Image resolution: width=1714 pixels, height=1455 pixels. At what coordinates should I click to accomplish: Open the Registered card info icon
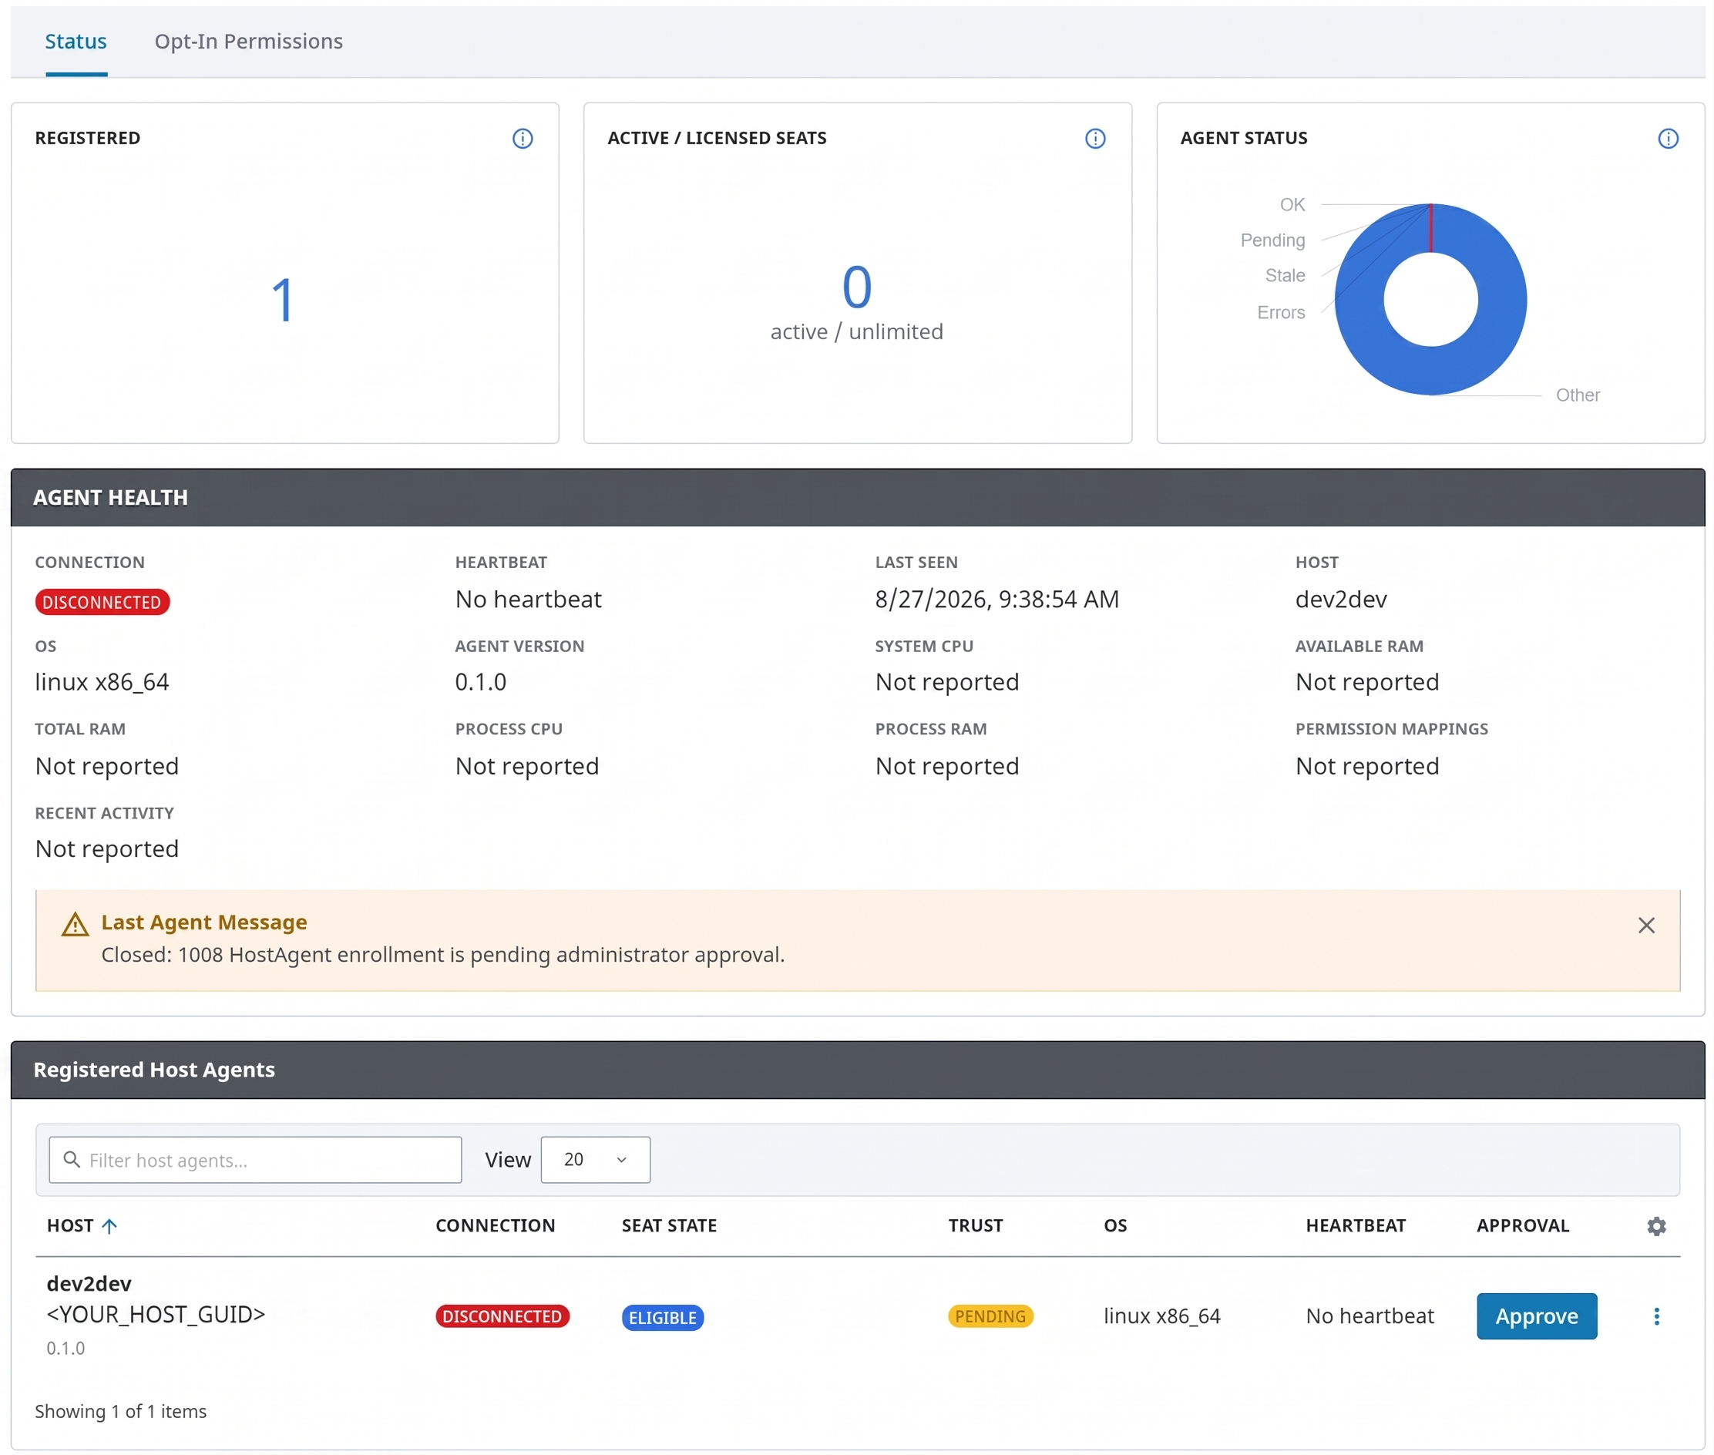[522, 139]
